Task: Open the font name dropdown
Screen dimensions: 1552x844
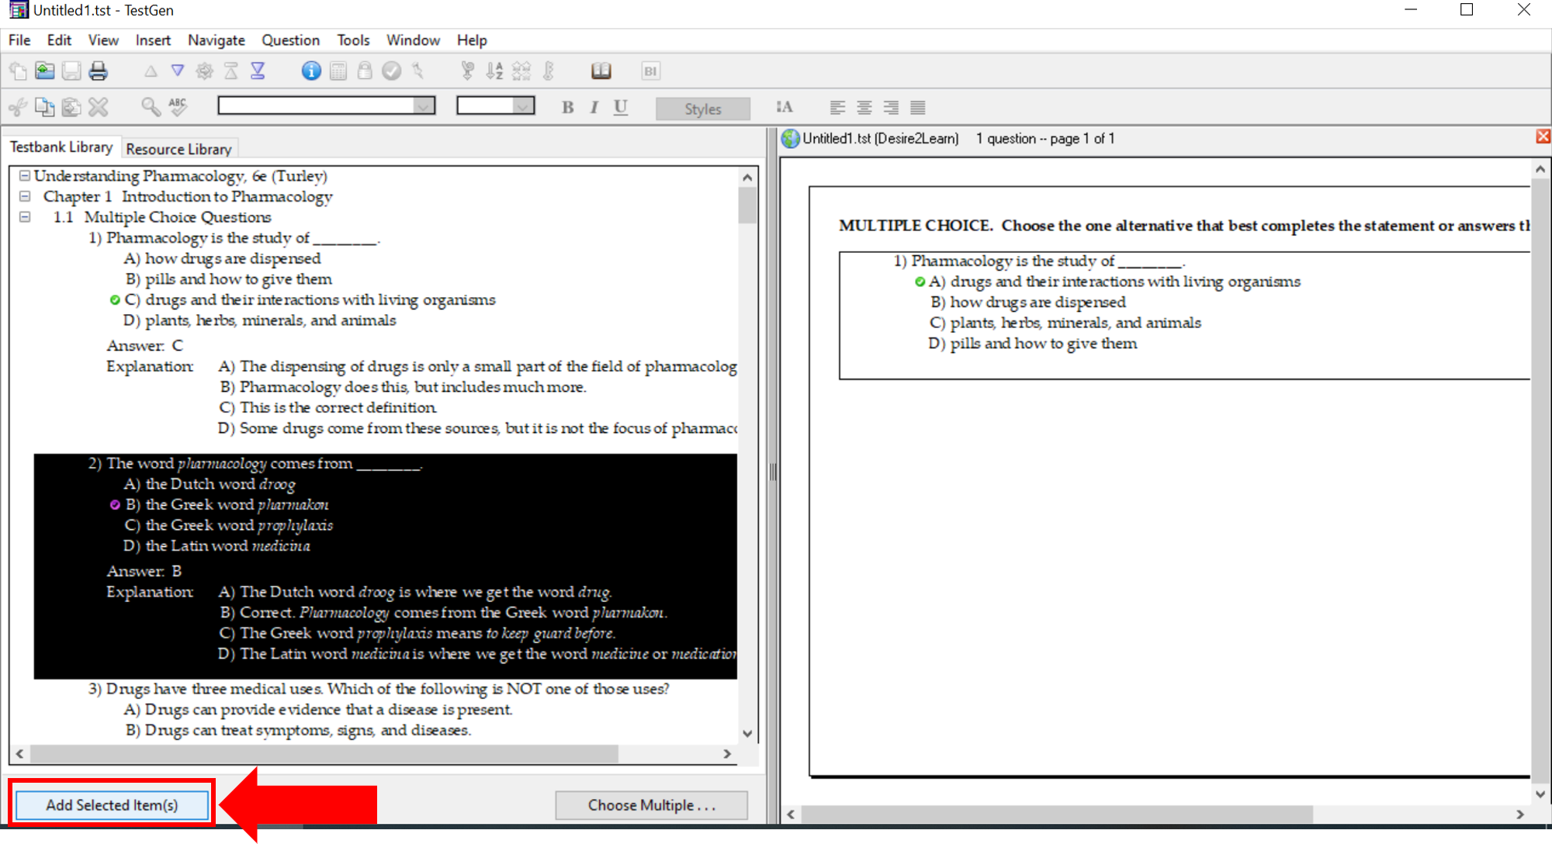Action: point(424,106)
